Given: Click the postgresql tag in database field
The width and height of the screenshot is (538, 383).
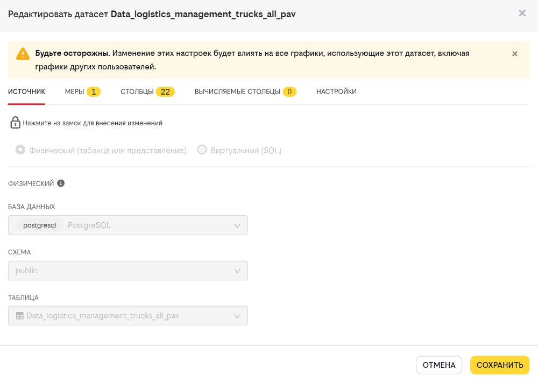Looking at the screenshot, I should tap(40, 225).
